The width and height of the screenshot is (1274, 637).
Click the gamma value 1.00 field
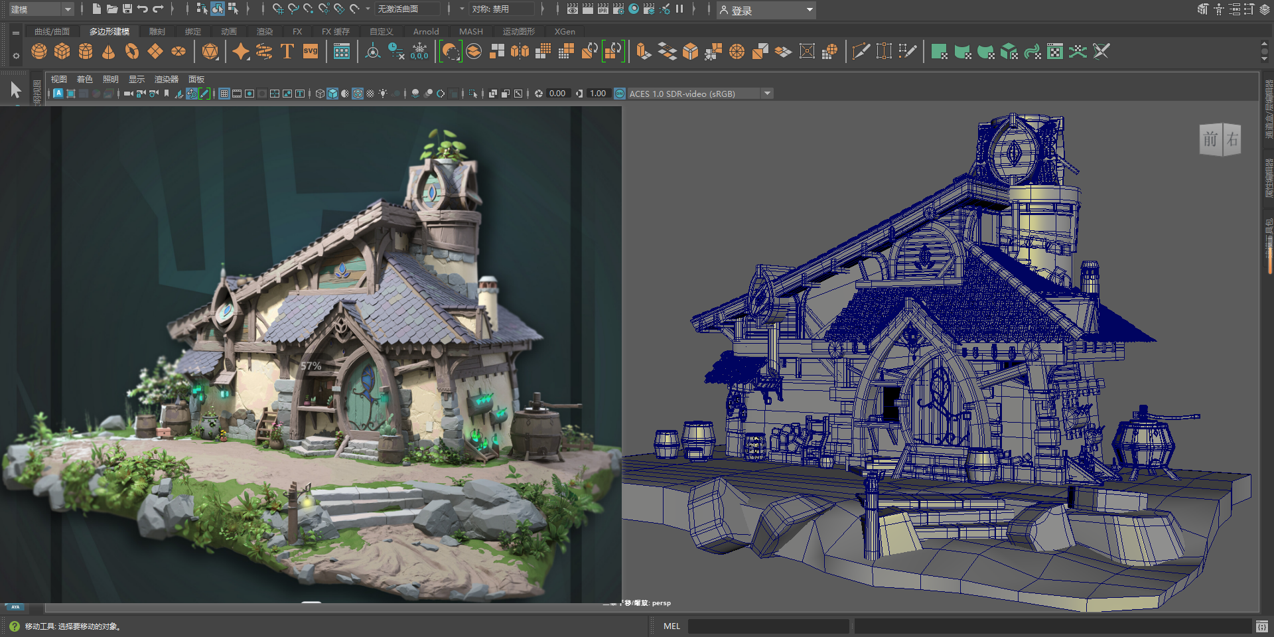coord(598,94)
